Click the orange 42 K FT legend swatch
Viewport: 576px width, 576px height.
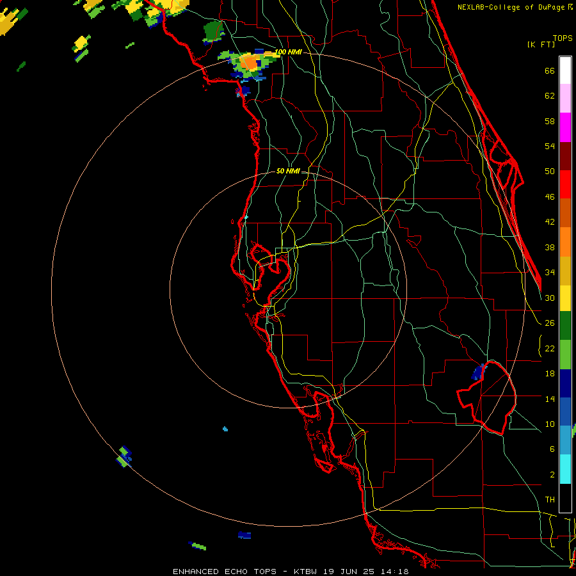pyautogui.click(x=565, y=241)
